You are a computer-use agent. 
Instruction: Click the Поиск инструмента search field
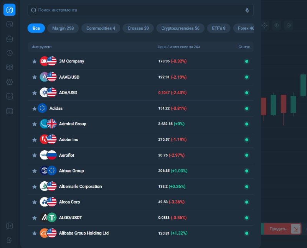(140, 10)
